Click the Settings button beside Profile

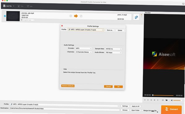tap(125, 106)
